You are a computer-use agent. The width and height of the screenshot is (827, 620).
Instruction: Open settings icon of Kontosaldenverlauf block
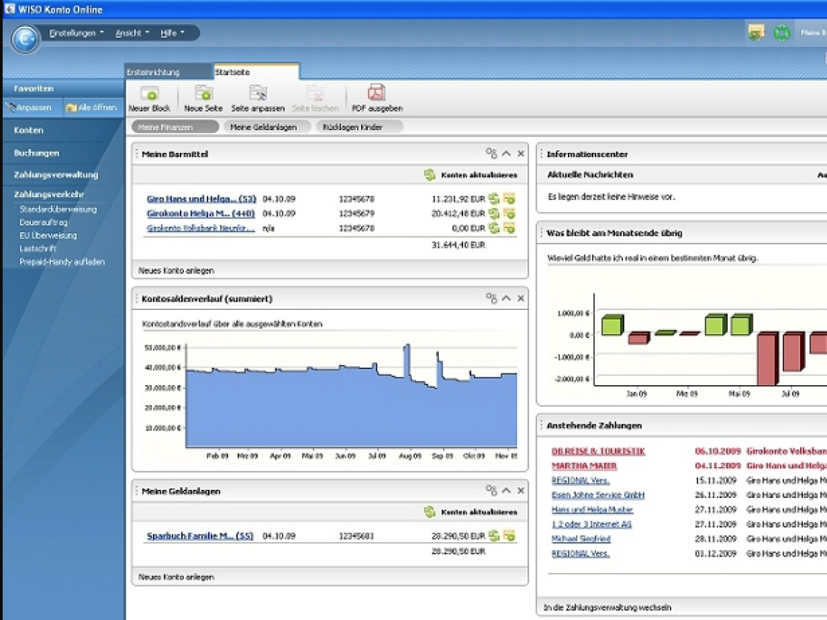point(491,298)
